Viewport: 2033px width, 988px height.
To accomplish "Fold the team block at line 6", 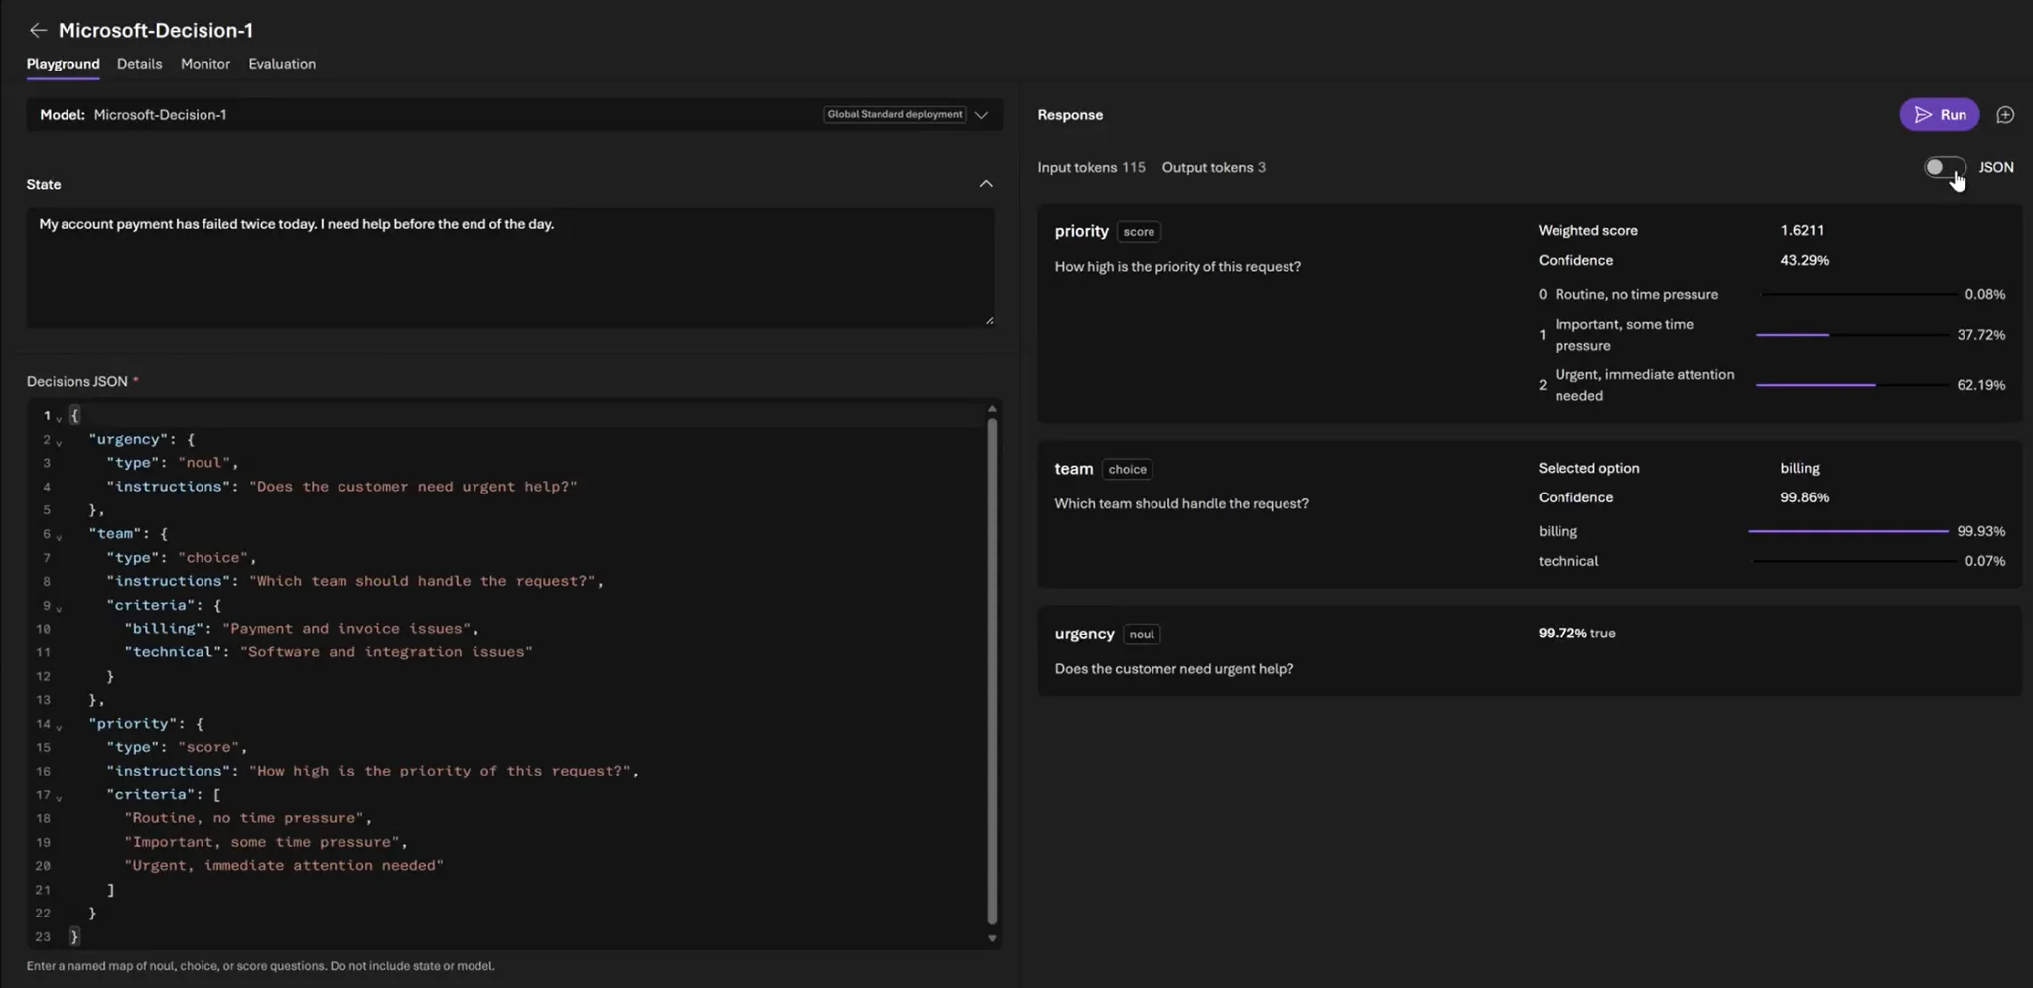I will tap(59, 536).
